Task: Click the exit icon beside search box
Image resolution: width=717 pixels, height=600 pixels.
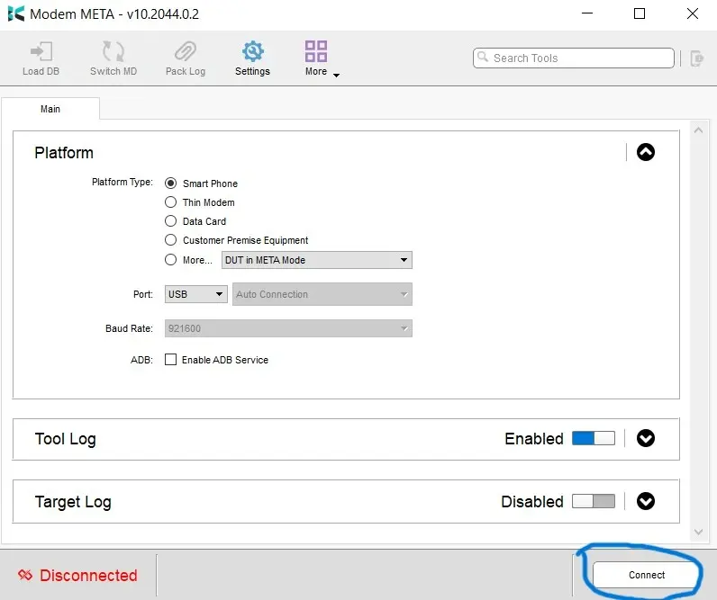Action: [696, 58]
